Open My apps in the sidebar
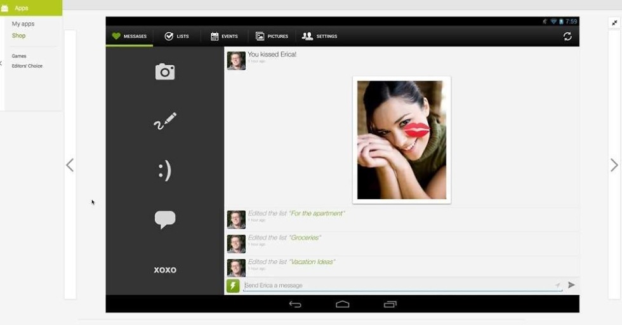This screenshot has width=622, height=325. (23, 24)
